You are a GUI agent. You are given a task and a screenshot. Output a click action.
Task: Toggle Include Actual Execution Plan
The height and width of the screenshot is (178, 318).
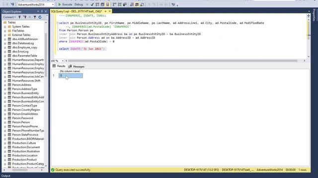point(115,4)
